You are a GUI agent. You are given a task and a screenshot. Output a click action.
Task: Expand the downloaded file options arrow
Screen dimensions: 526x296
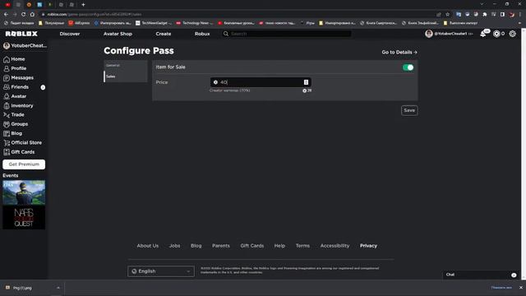coord(58,288)
